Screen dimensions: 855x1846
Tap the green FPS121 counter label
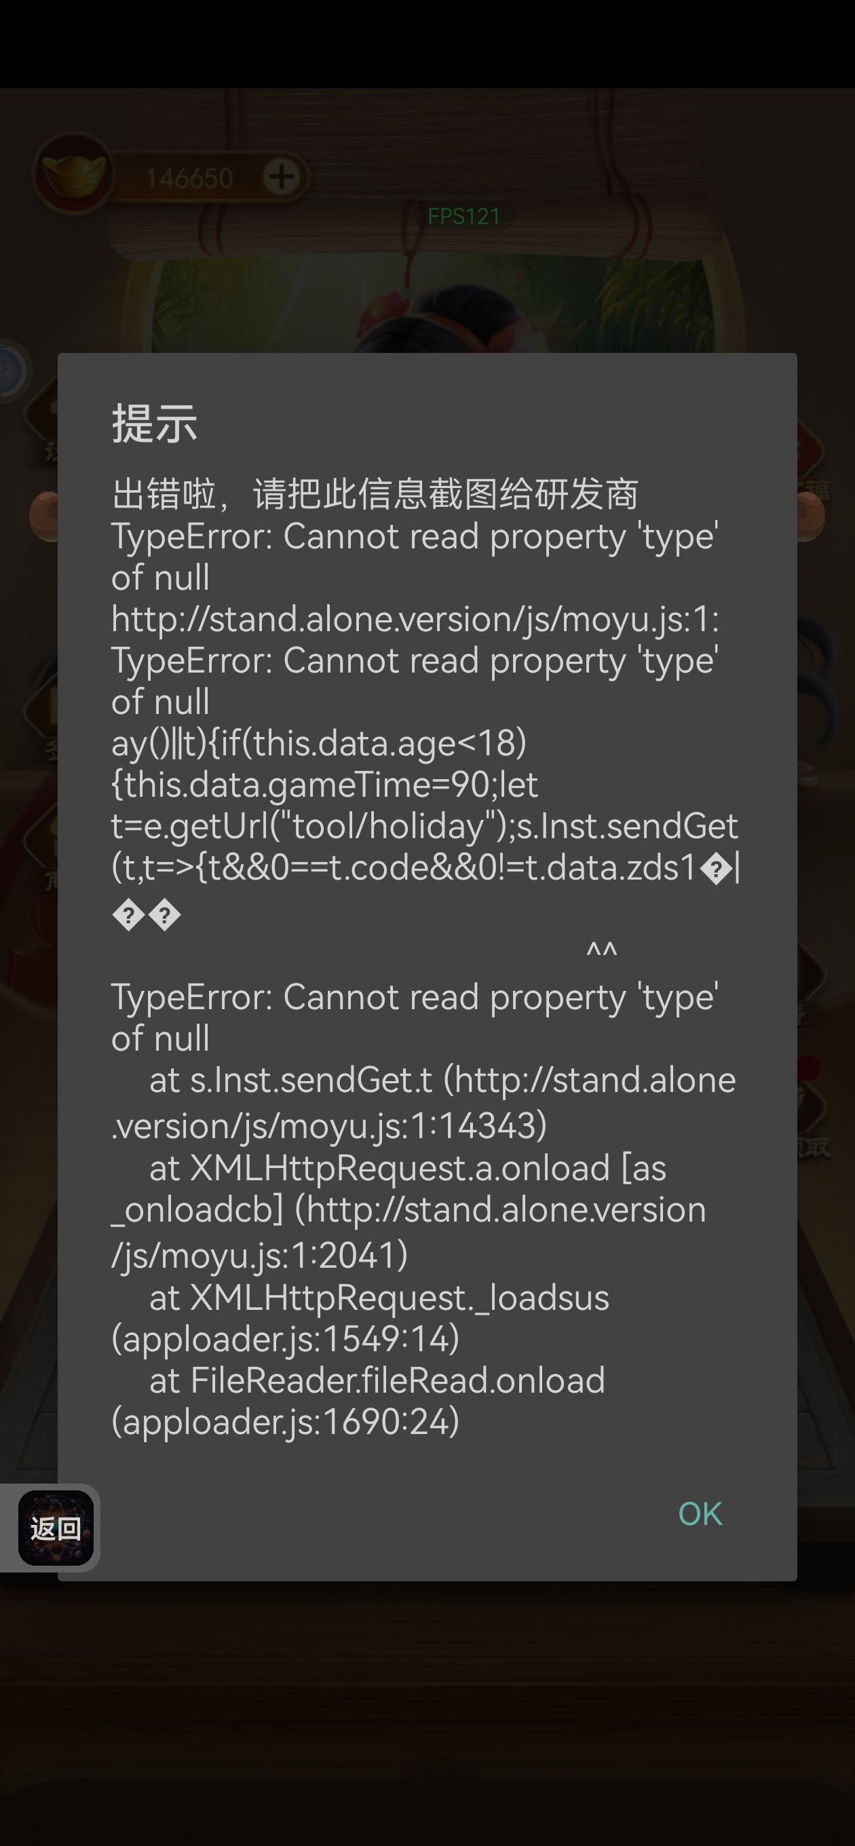(x=463, y=216)
